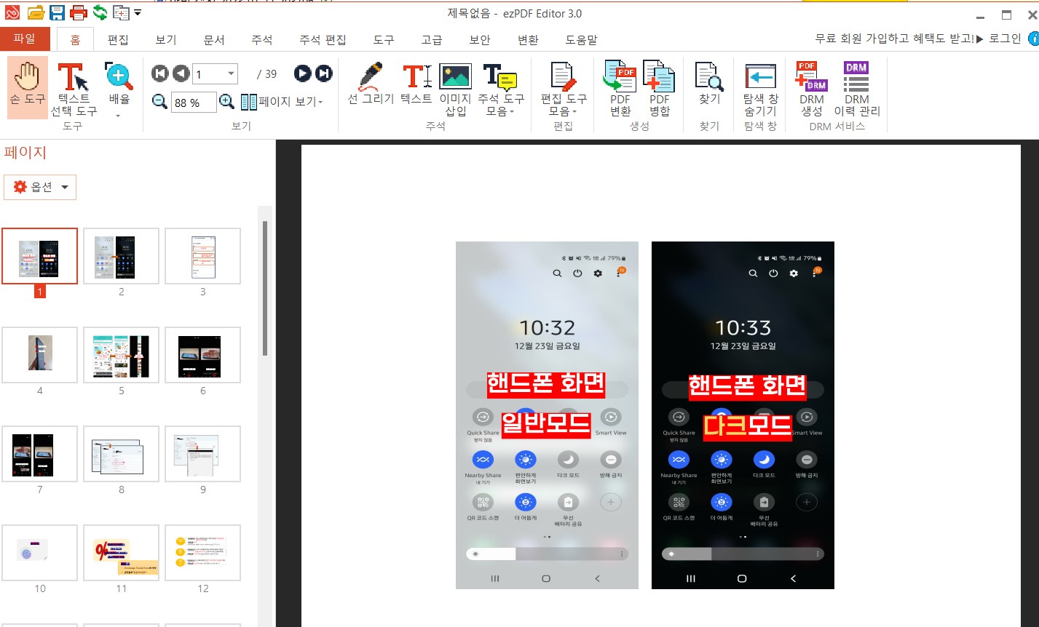The image size is (1039, 627).
Task: Click the 88 % zoom input field
Action: [x=194, y=103]
